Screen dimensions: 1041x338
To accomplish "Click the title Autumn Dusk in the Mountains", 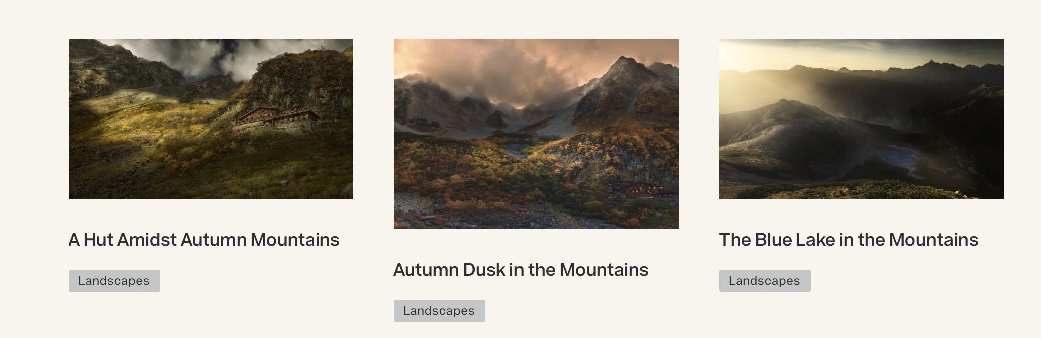I will point(520,270).
